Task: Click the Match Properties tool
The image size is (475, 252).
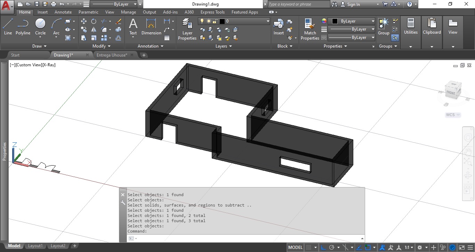Action: 309,29
